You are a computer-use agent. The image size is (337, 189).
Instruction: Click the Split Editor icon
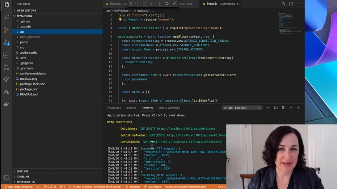point(291,4)
